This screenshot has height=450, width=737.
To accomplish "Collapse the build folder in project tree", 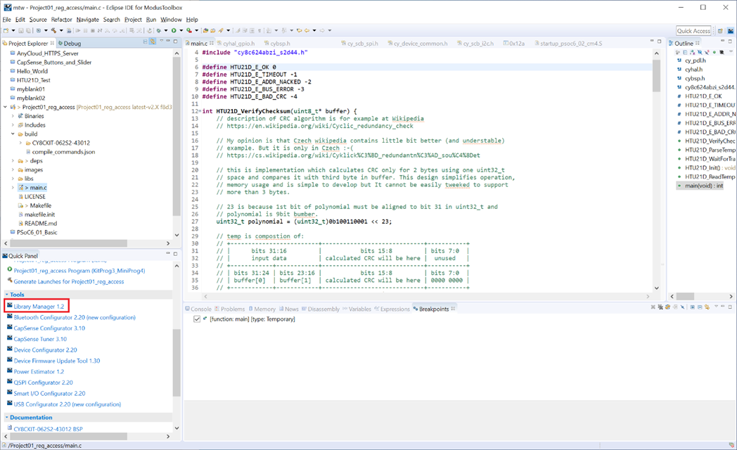I will (13, 134).
